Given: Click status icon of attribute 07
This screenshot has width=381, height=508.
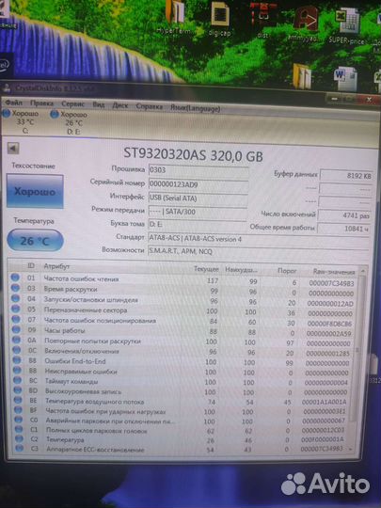Looking at the screenshot, I should click(x=16, y=319).
